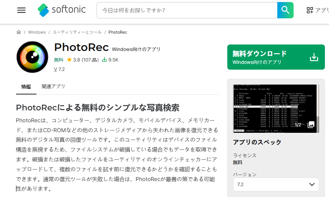Open the hamburger navigation menu
Image resolution: width=329 pixels, height=197 pixels.
21,10
